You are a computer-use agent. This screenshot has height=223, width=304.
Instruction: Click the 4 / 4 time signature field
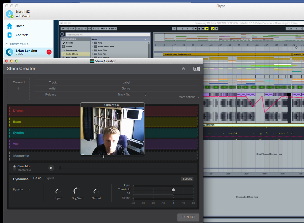coord(96,29)
